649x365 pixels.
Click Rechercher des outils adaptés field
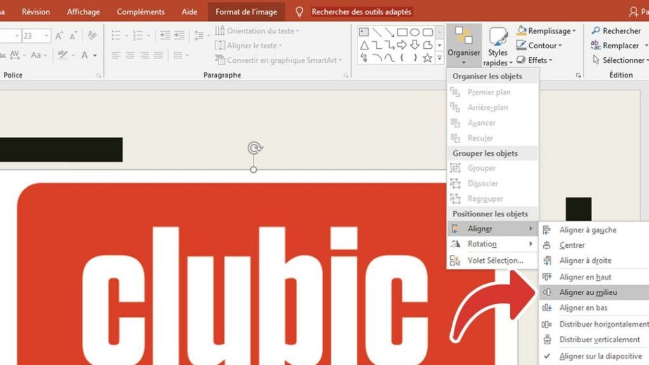point(361,11)
